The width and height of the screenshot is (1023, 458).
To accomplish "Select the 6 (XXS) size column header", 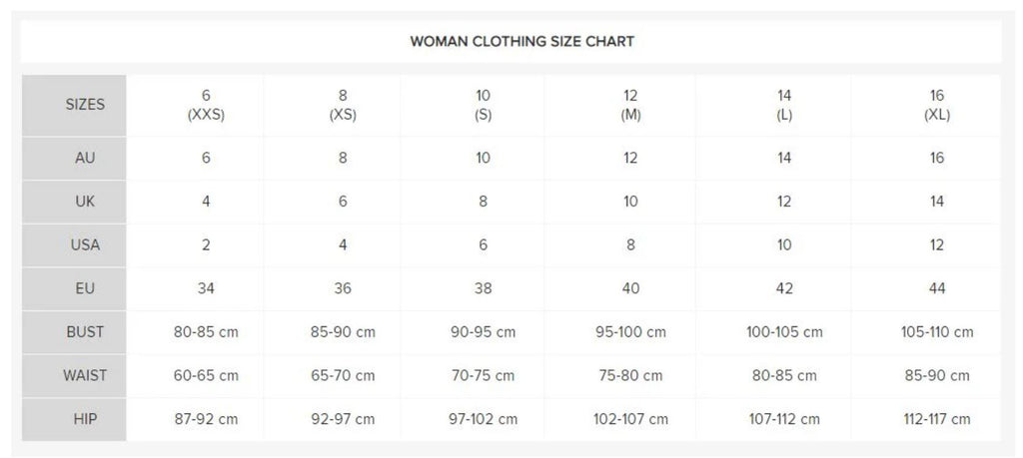I will pyautogui.click(x=206, y=105).
